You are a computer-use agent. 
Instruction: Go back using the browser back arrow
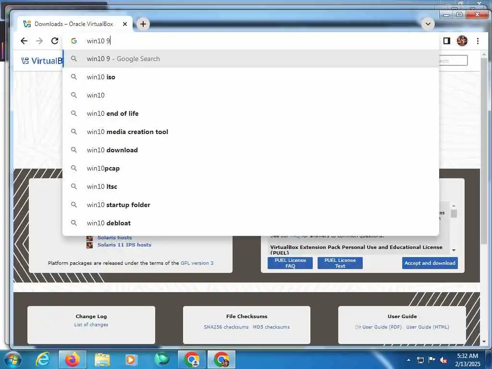tap(24, 41)
